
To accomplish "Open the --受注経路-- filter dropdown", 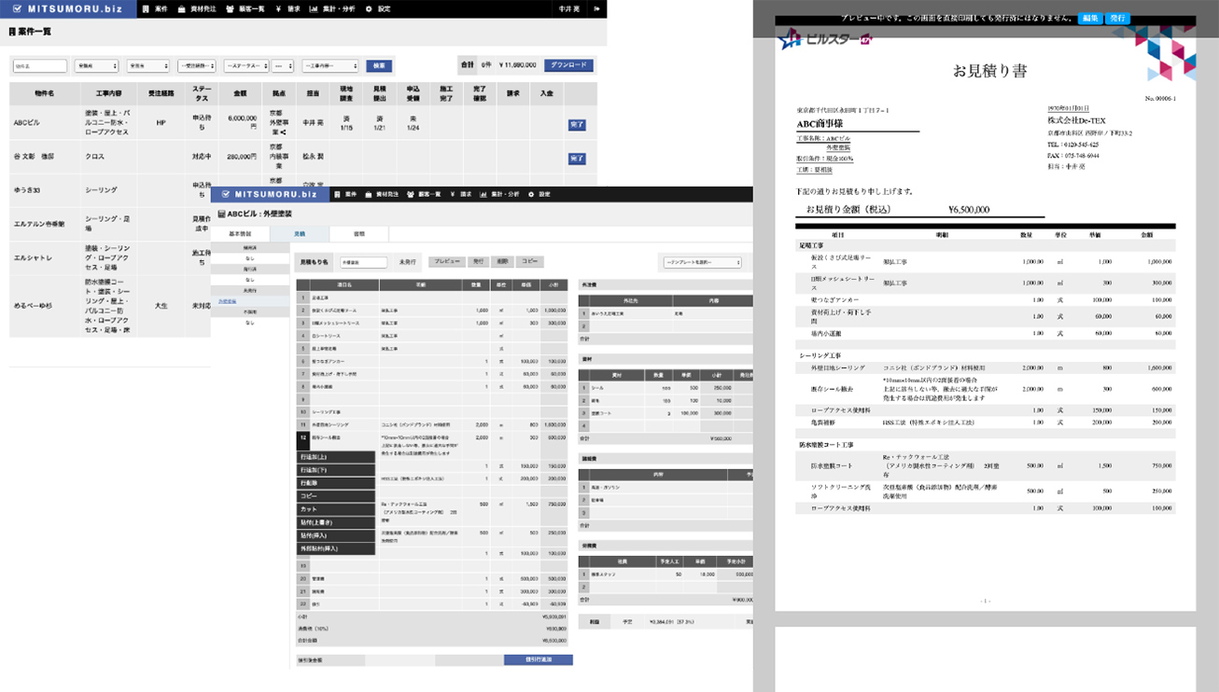I will (x=196, y=66).
